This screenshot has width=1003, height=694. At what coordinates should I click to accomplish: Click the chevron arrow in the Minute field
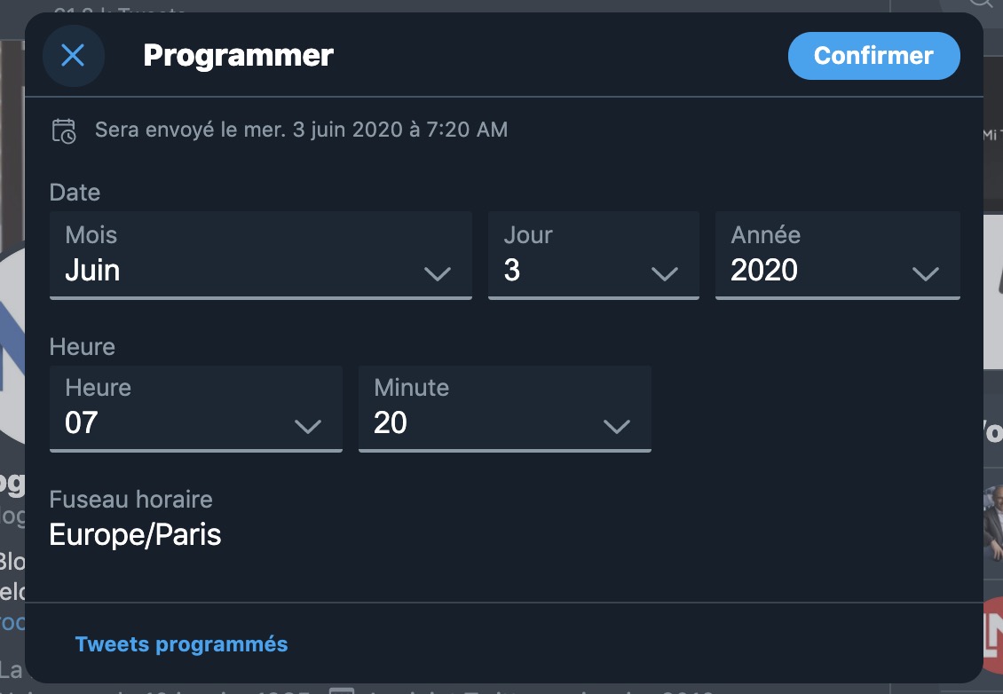[617, 426]
